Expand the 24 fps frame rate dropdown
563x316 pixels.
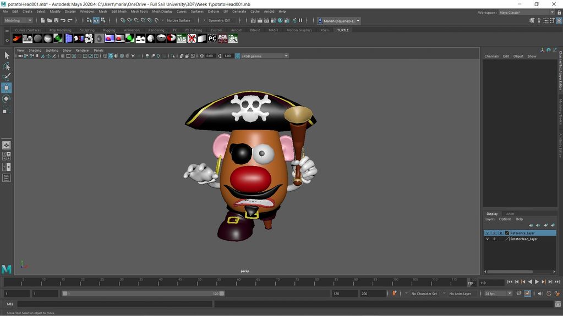pyautogui.click(x=498, y=293)
